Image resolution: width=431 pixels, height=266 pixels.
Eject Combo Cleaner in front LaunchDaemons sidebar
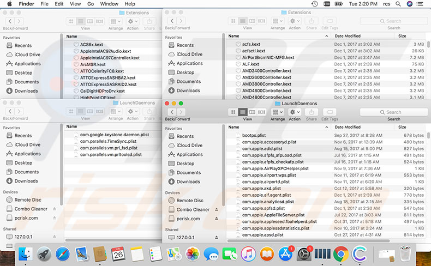coord(217,209)
